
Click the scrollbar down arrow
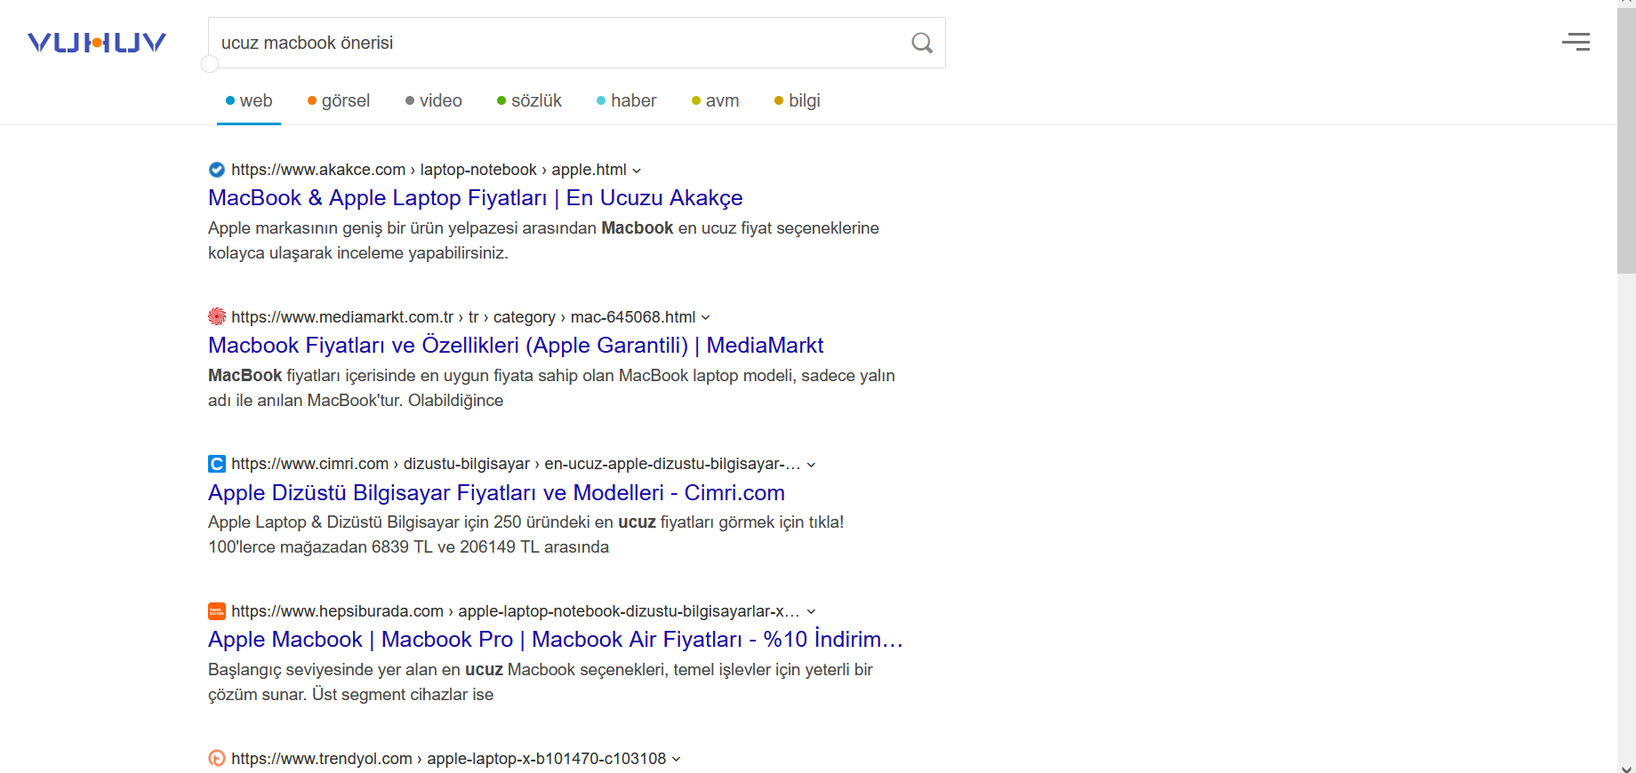(1626, 768)
